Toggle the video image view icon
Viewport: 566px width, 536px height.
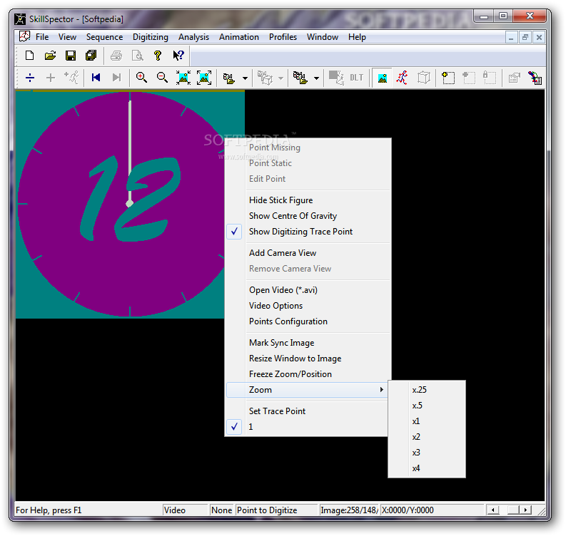[x=383, y=78]
